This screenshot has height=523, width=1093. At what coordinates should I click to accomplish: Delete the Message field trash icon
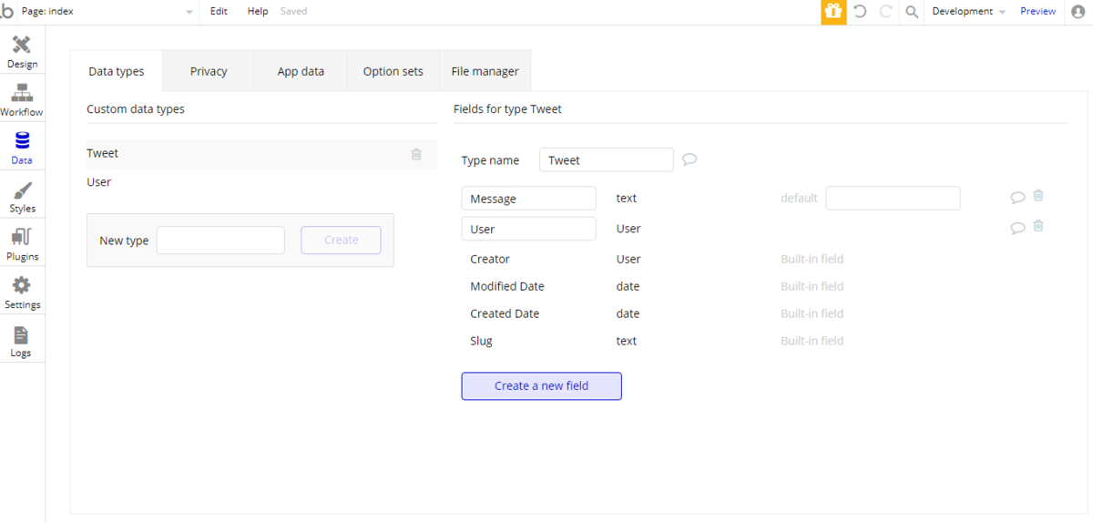click(1038, 196)
